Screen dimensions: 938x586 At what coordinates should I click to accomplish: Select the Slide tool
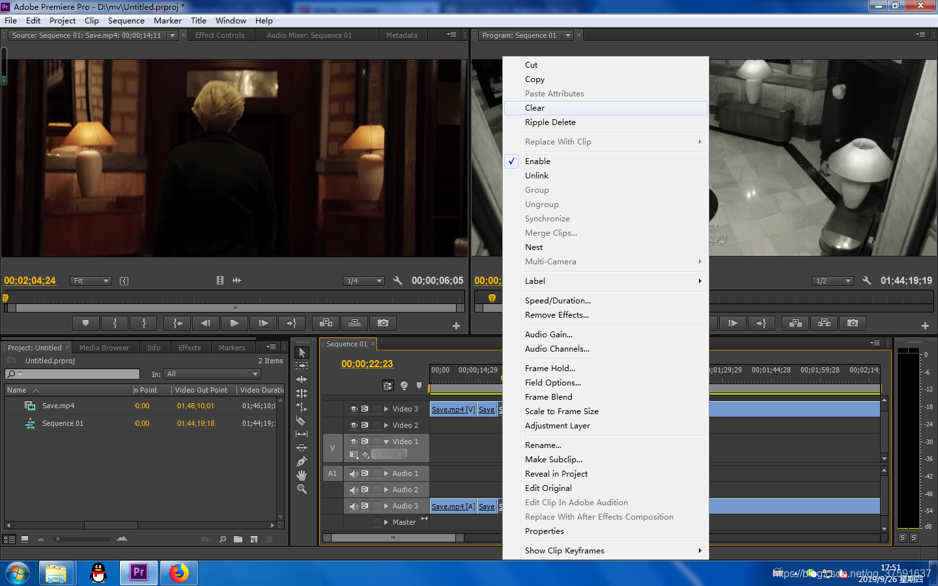point(302,448)
